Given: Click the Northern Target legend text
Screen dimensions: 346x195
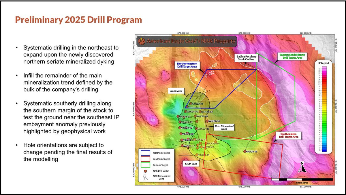Looking at the screenshot, I should click(161, 152).
